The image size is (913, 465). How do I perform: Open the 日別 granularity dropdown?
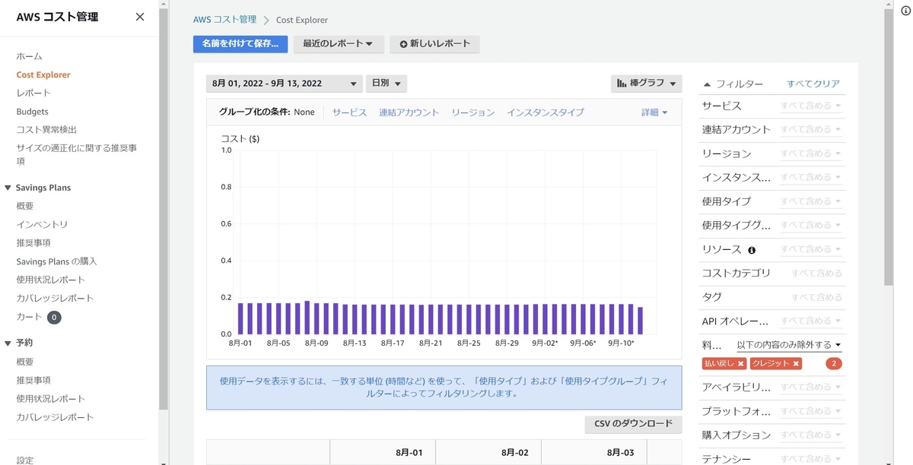(387, 84)
